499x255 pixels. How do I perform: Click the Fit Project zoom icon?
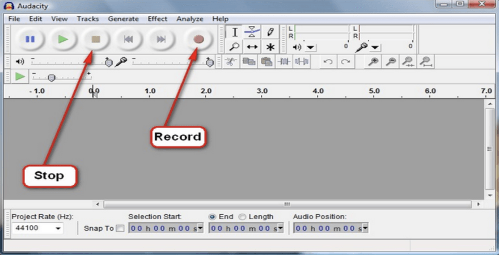tap(426, 61)
